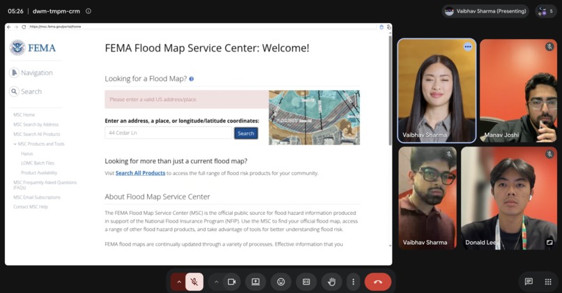The width and height of the screenshot is (562, 293).
Task: Open the in-call chat panel
Action: point(529,282)
